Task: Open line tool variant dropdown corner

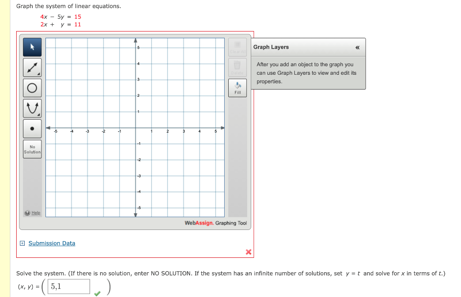Action: (39, 74)
